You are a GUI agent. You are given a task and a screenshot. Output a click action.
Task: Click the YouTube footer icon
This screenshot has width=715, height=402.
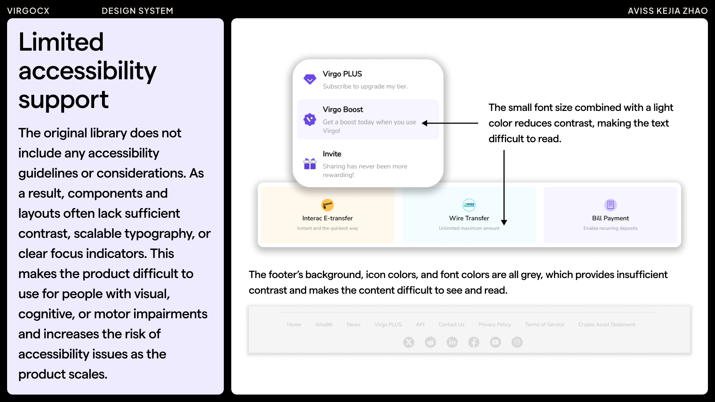(x=495, y=342)
